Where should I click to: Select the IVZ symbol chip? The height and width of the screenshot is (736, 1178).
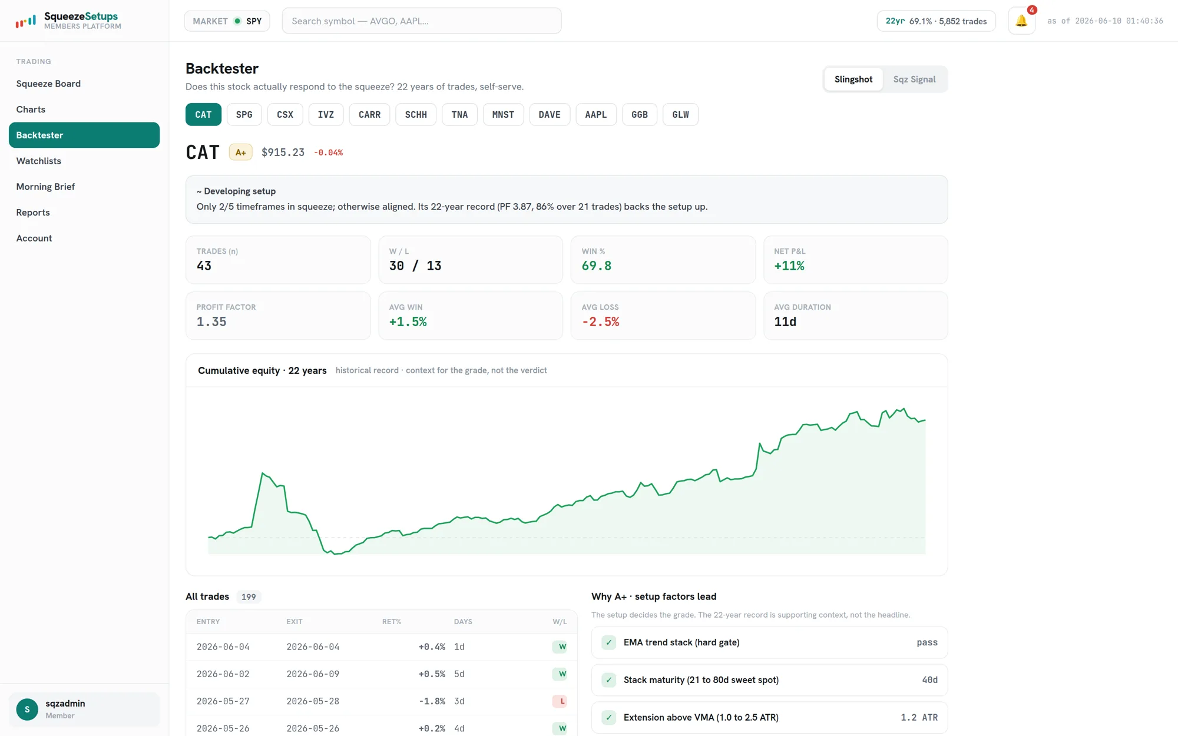[326, 114]
